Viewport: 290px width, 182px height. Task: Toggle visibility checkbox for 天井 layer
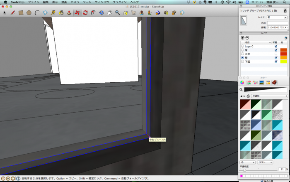pos(276,54)
